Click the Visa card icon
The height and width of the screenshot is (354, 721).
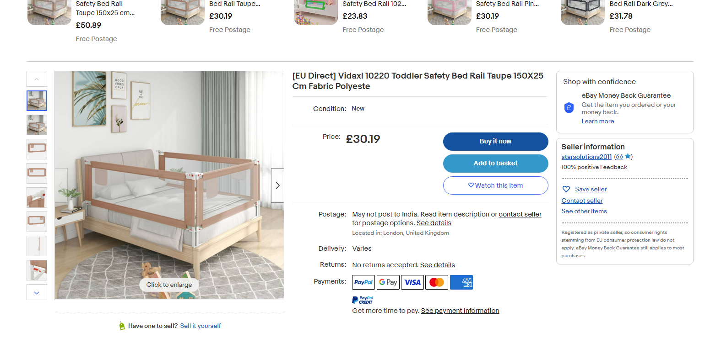coord(412,282)
